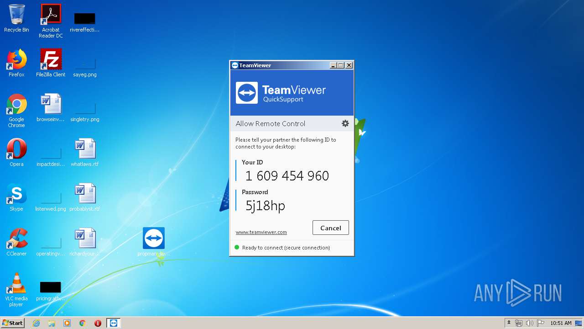Select the browseinv Word document icon
This screenshot has height=329, width=584.
click(x=51, y=108)
